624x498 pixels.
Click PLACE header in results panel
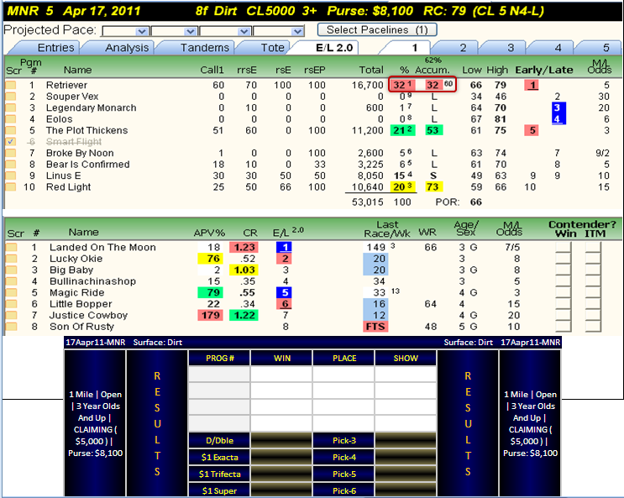344,359
